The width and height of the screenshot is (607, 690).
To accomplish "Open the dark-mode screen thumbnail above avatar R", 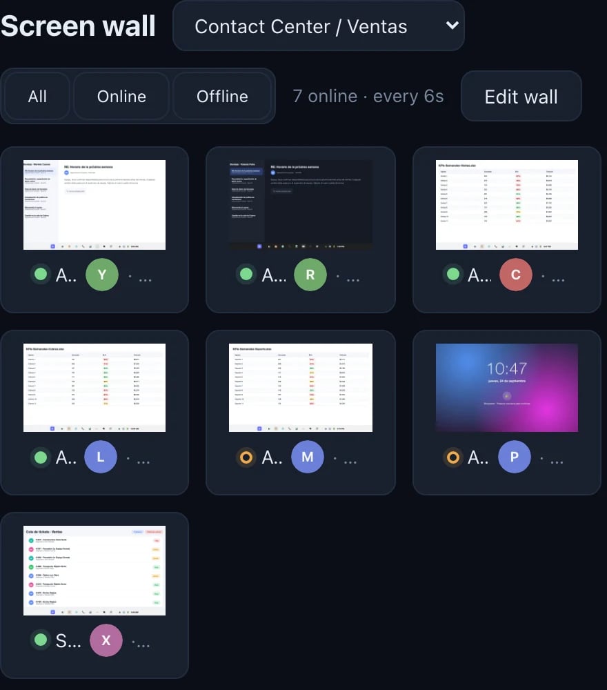I will click(301, 205).
